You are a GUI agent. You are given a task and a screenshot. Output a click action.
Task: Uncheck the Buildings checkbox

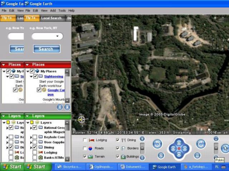tap(118, 157)
